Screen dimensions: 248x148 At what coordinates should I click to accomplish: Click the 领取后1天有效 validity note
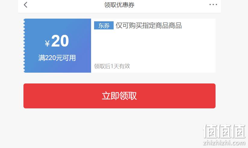[112, 66]
